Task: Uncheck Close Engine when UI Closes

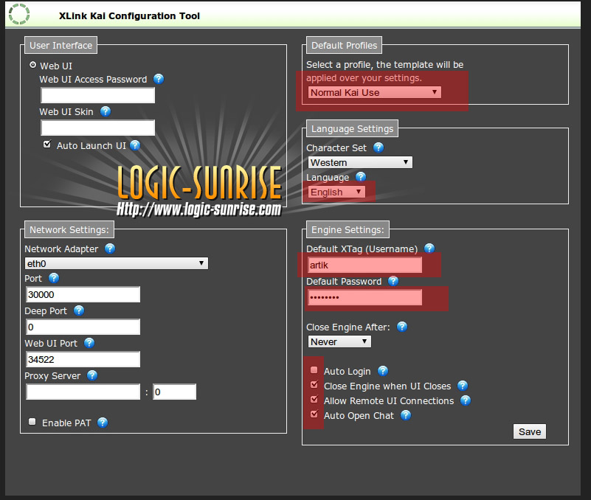Action: [314, 385]
